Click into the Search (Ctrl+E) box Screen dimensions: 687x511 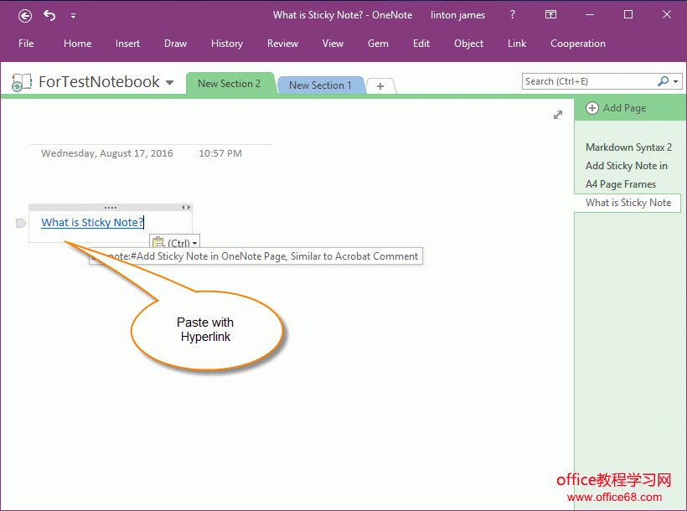(586, 81)
